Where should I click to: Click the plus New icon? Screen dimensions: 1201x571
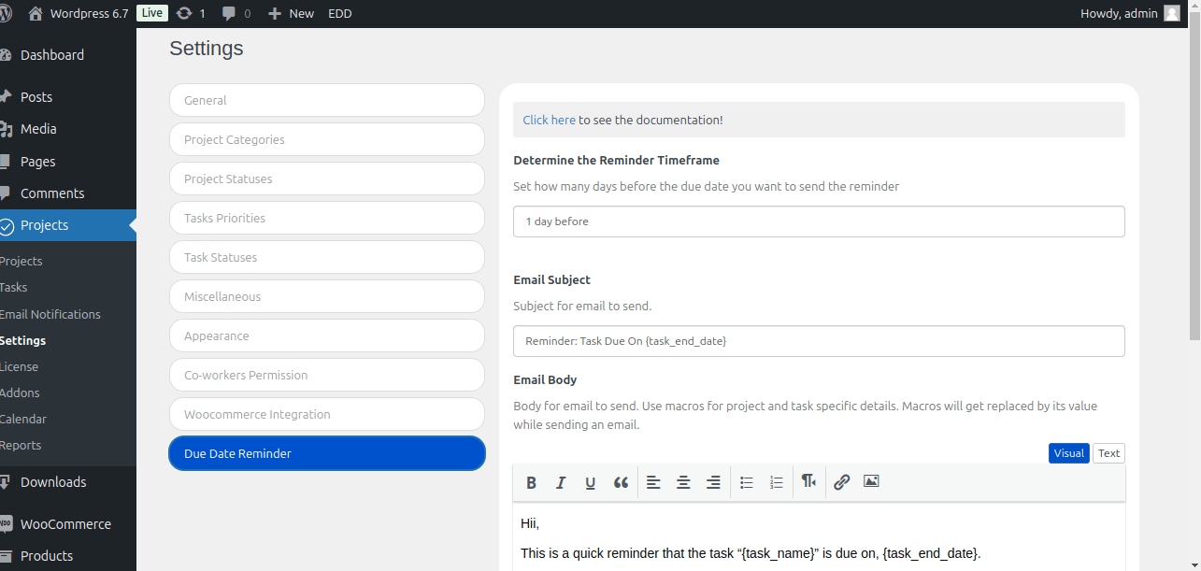274,13
